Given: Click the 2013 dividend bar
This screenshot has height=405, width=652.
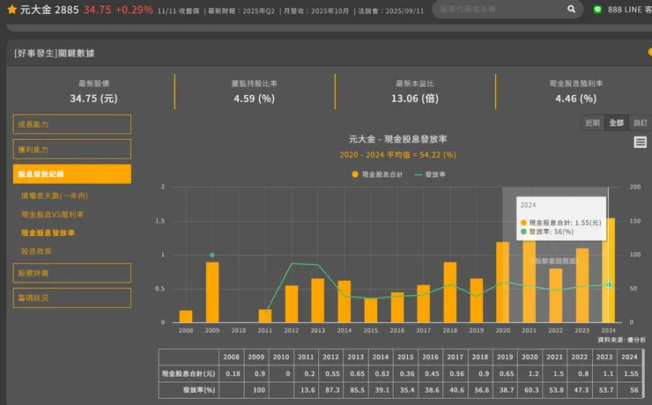Looking at the screenshot, I should tap(318, 300).
